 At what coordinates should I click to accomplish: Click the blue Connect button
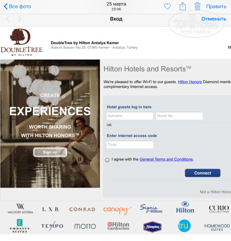tap(203, 173)
